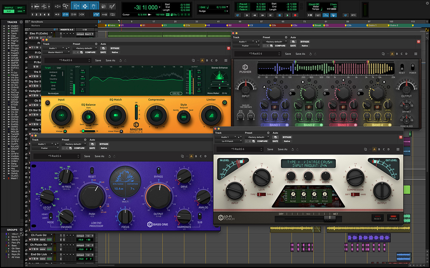Select the Scrubber speaker tool

103,6
